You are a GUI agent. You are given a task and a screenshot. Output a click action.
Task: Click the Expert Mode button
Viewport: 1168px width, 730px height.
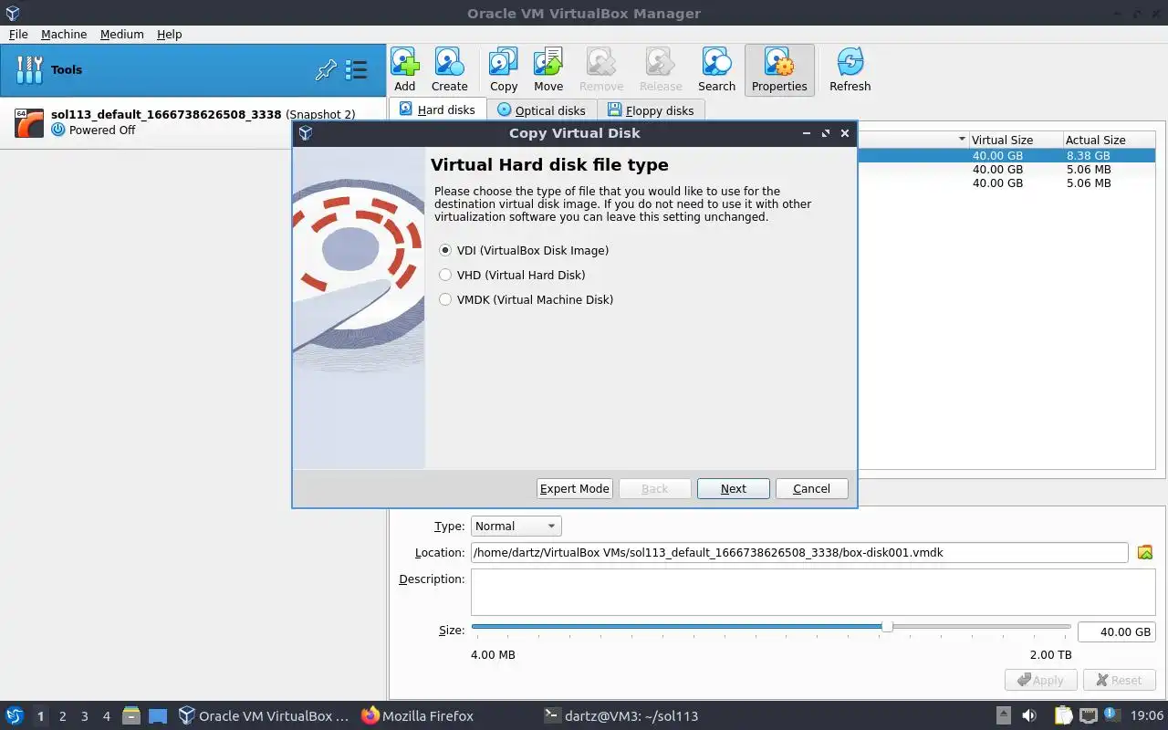tap(575, 488)
